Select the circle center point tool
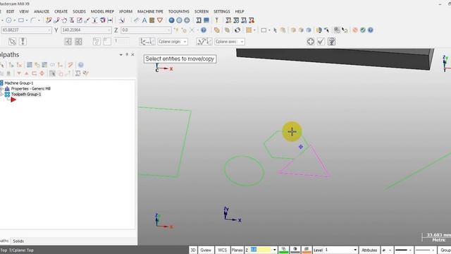The image size is (451, 254). point(8,20)
